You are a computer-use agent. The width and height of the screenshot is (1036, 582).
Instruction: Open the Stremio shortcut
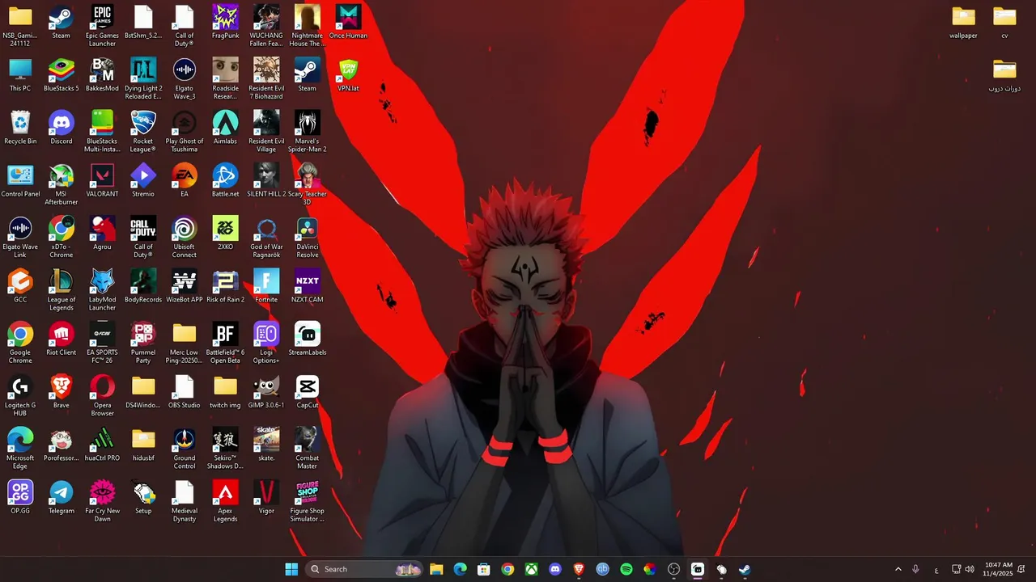(x=143, y=180)
